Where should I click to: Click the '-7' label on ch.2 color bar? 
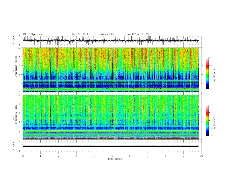pos(211,136)
